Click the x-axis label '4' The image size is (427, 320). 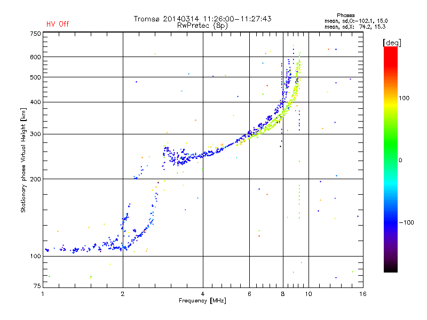203,294
